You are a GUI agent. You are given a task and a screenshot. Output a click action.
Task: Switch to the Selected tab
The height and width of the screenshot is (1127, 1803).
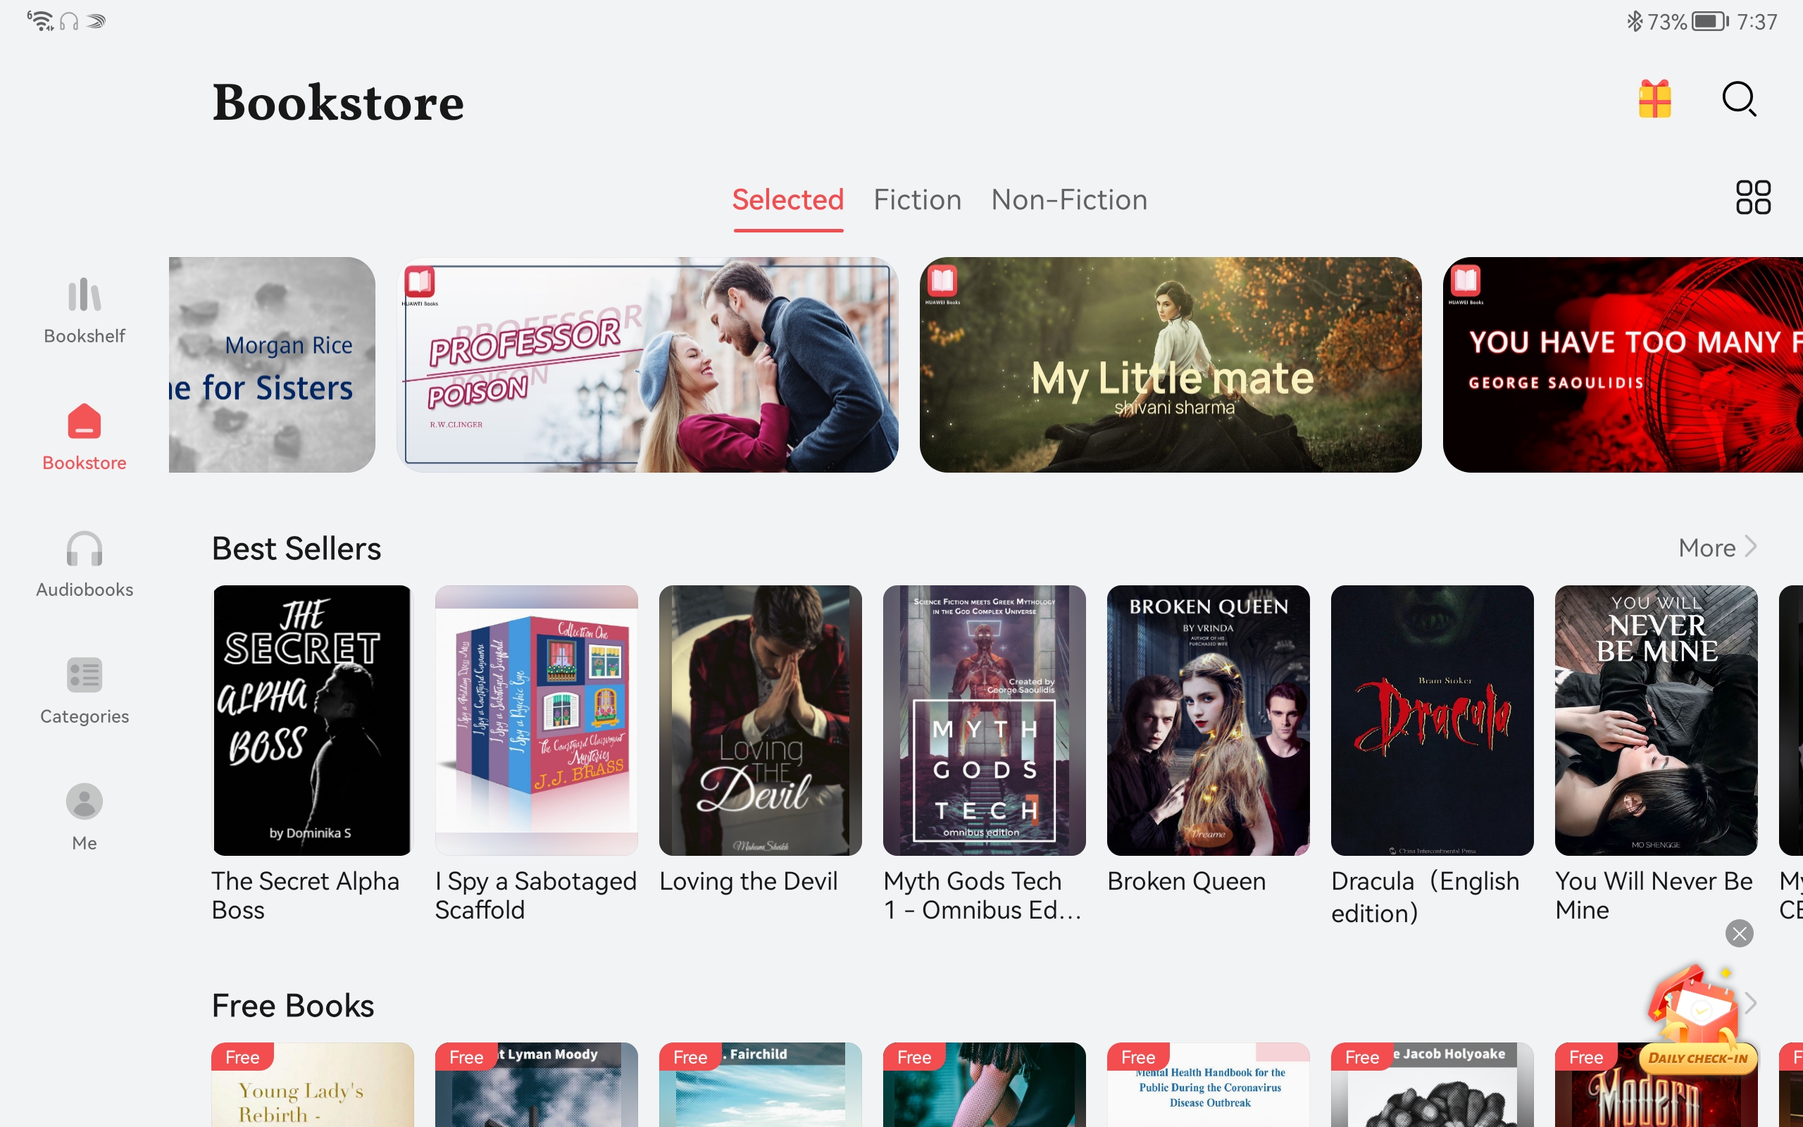click(x=787, y=200)
